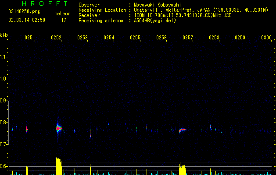Click the meteor echo trail near 0257

(x=183, y=130)
